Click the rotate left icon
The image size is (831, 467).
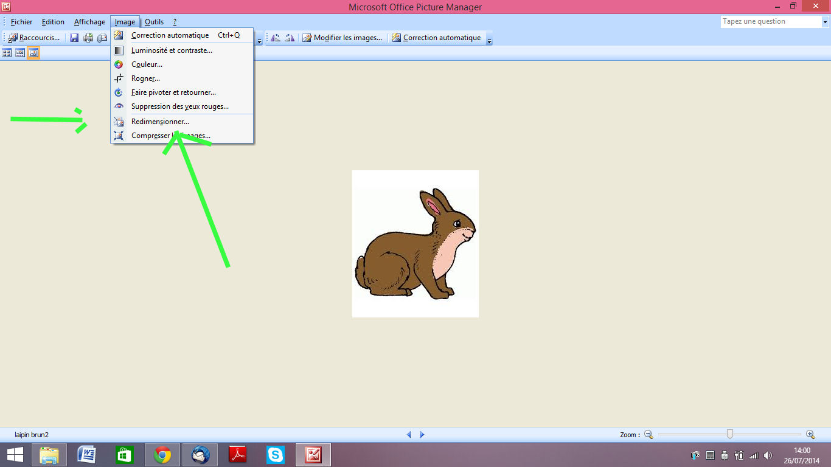276,38
